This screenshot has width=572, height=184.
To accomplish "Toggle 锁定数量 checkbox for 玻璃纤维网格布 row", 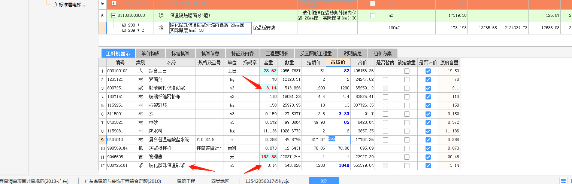I will [407, 96].
